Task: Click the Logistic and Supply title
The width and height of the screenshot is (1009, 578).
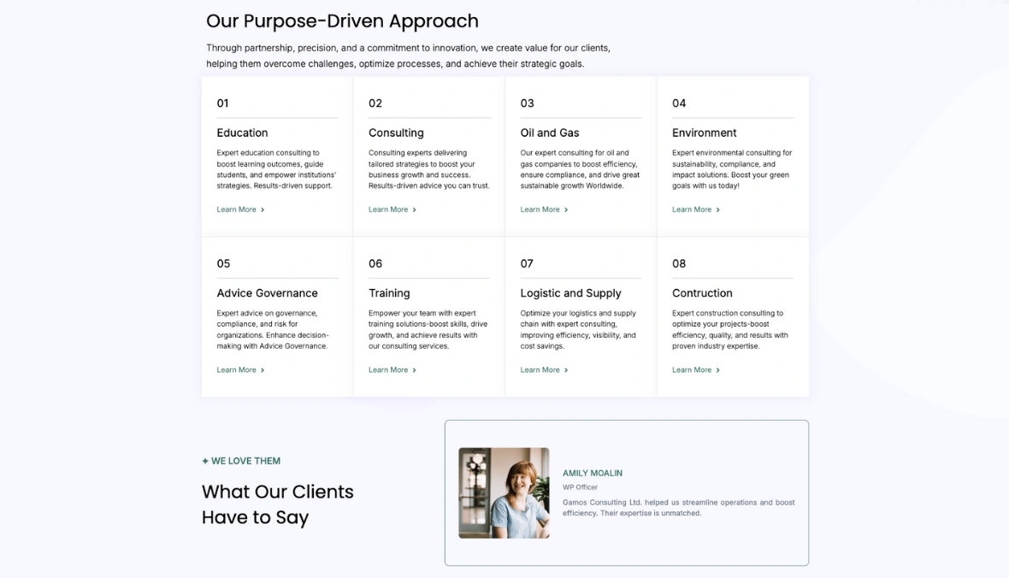Action: pos(570,293)
